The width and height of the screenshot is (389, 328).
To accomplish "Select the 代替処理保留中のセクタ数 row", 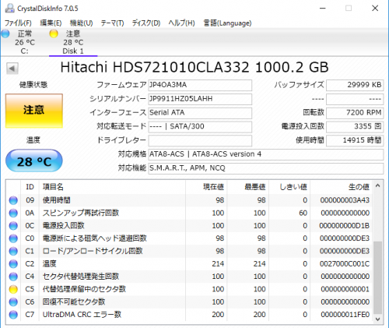I will 189,289.
